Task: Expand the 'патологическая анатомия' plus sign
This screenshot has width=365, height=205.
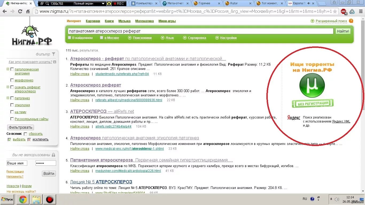Action: click(x=8, y=69)
